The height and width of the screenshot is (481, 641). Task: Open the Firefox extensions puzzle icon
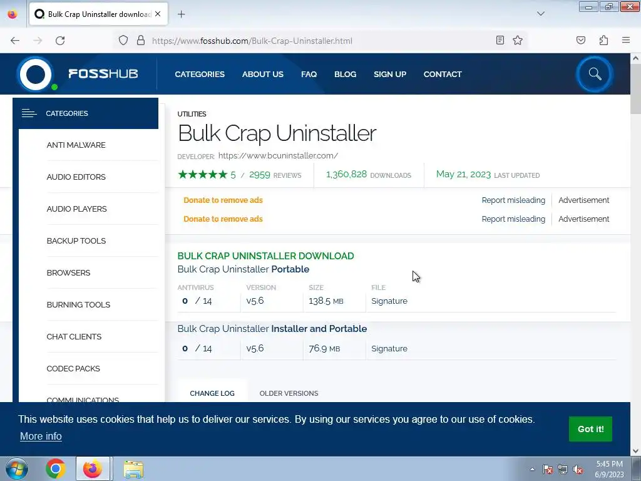tap(603, 40)
